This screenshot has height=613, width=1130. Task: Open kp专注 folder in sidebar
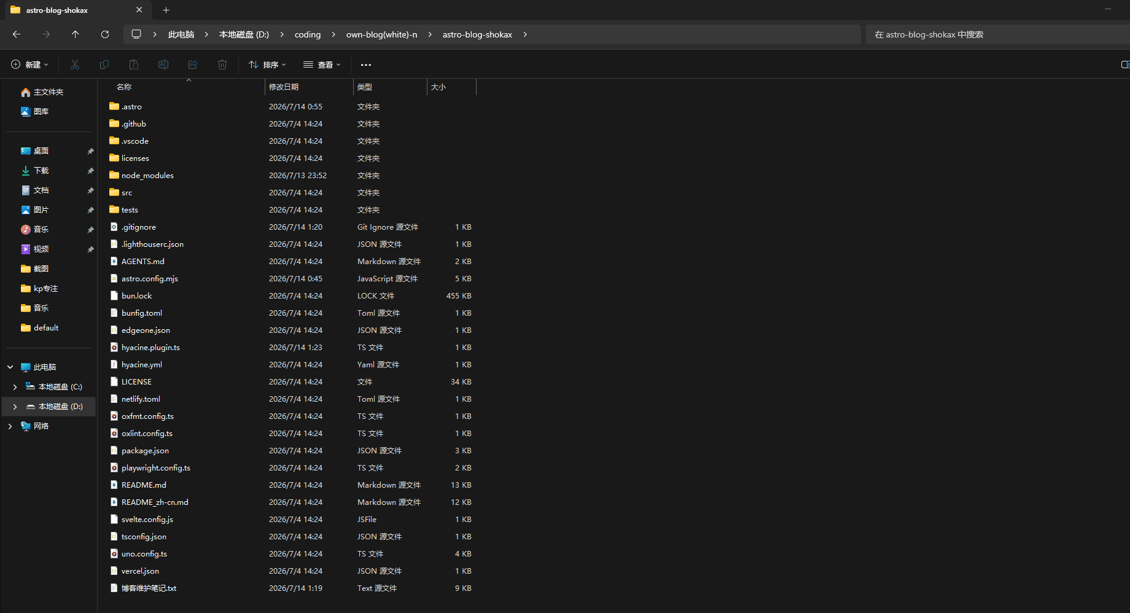[x=39, y=289]
